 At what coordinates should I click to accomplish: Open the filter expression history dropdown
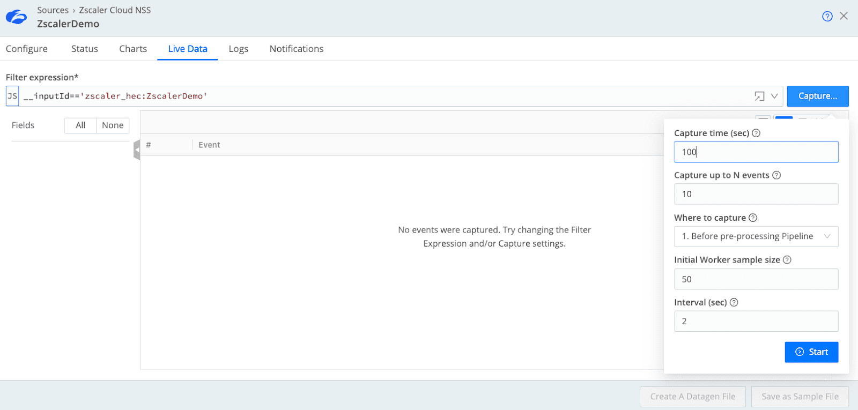(774, 96)
